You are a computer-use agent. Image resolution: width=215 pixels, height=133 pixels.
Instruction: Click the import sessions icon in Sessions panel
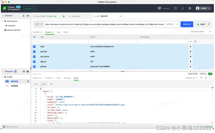[24, 16]
